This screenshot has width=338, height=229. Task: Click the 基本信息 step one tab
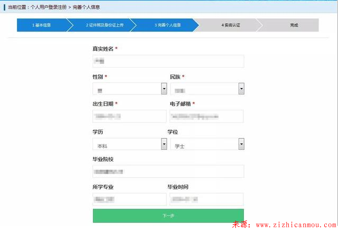(41, 25)
